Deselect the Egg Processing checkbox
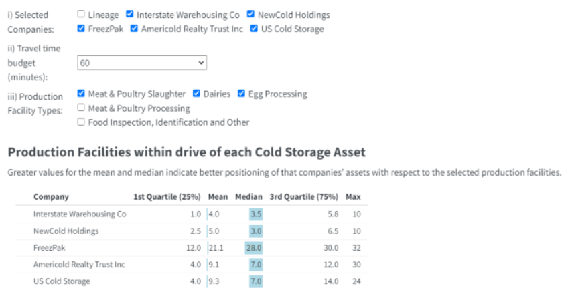The height and width of the screenshot is (296, 574). (x=242, y=94)
